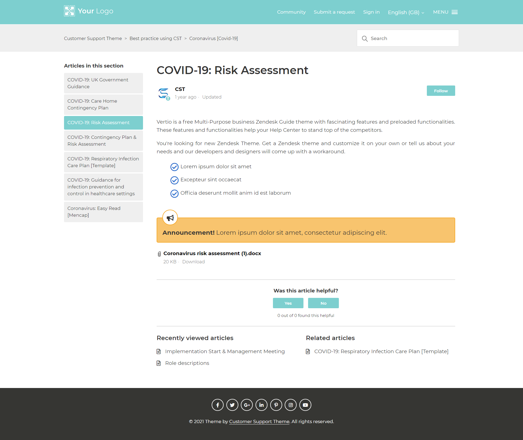Click Submit a request link
This screenshot has height=440, width=523.
334,12
